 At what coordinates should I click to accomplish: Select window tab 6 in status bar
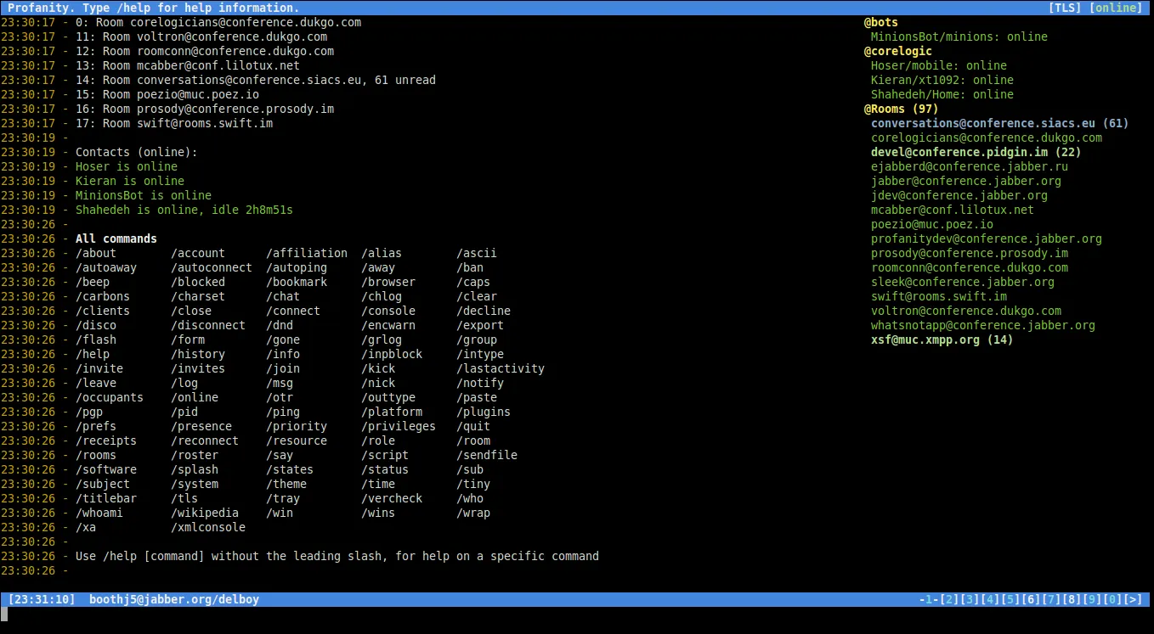click(x=1031, y=599)
